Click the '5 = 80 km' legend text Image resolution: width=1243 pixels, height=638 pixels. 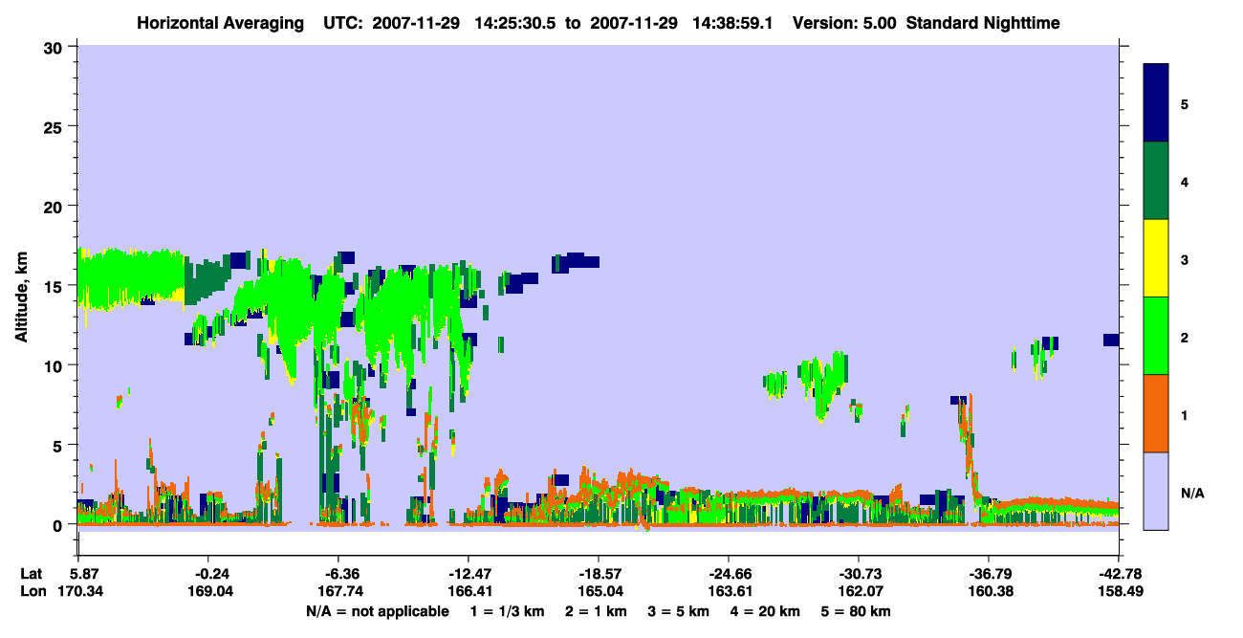point(857,611)
